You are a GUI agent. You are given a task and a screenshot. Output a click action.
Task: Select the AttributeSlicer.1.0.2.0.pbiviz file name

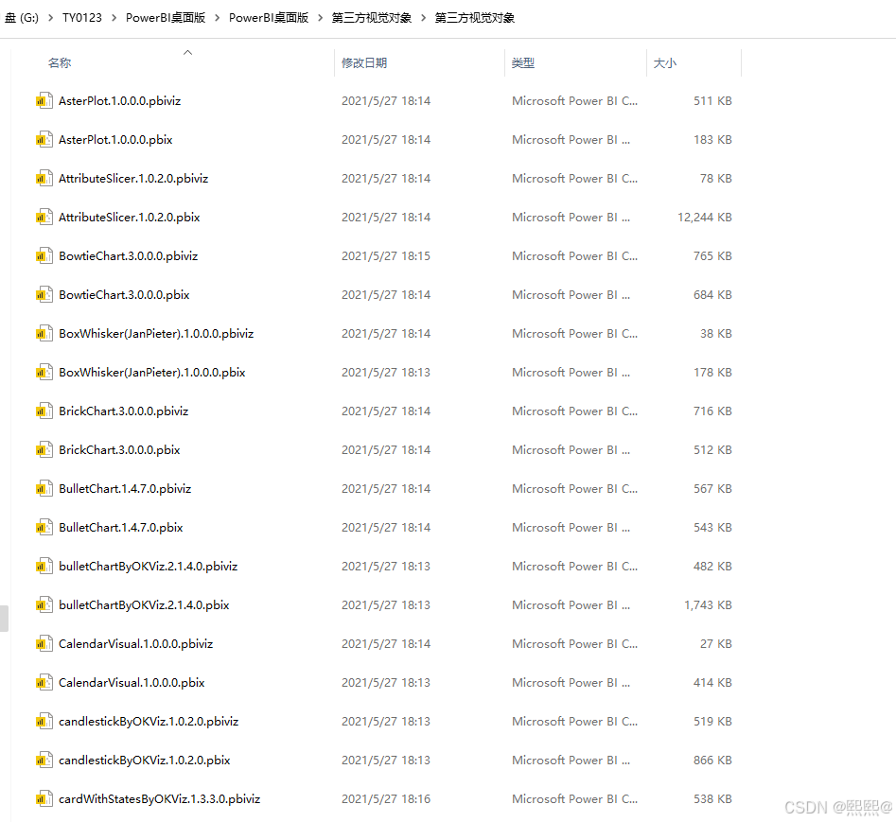[x=133, y=179]
